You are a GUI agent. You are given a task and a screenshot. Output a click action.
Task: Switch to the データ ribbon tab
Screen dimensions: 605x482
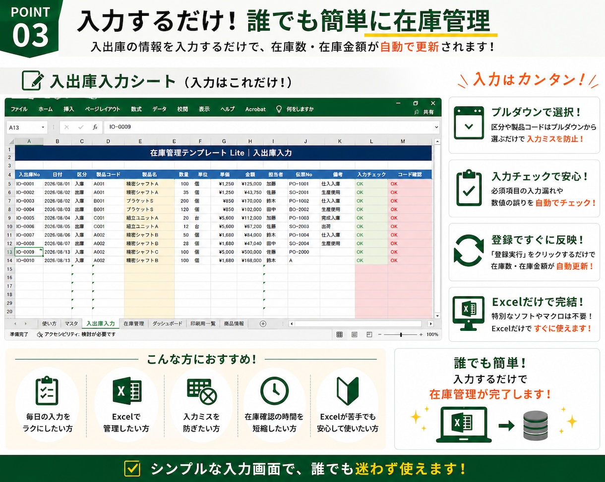pos(159,109)
